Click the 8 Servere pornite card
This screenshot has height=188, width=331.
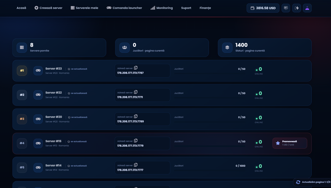pyautogui.click(x=59, y=48)
